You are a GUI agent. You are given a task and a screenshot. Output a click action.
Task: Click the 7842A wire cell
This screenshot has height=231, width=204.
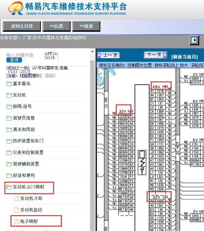(124, 185)
